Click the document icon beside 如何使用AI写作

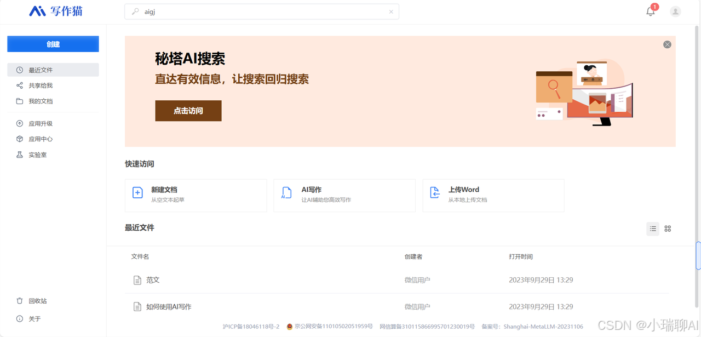tap(138, 307)
